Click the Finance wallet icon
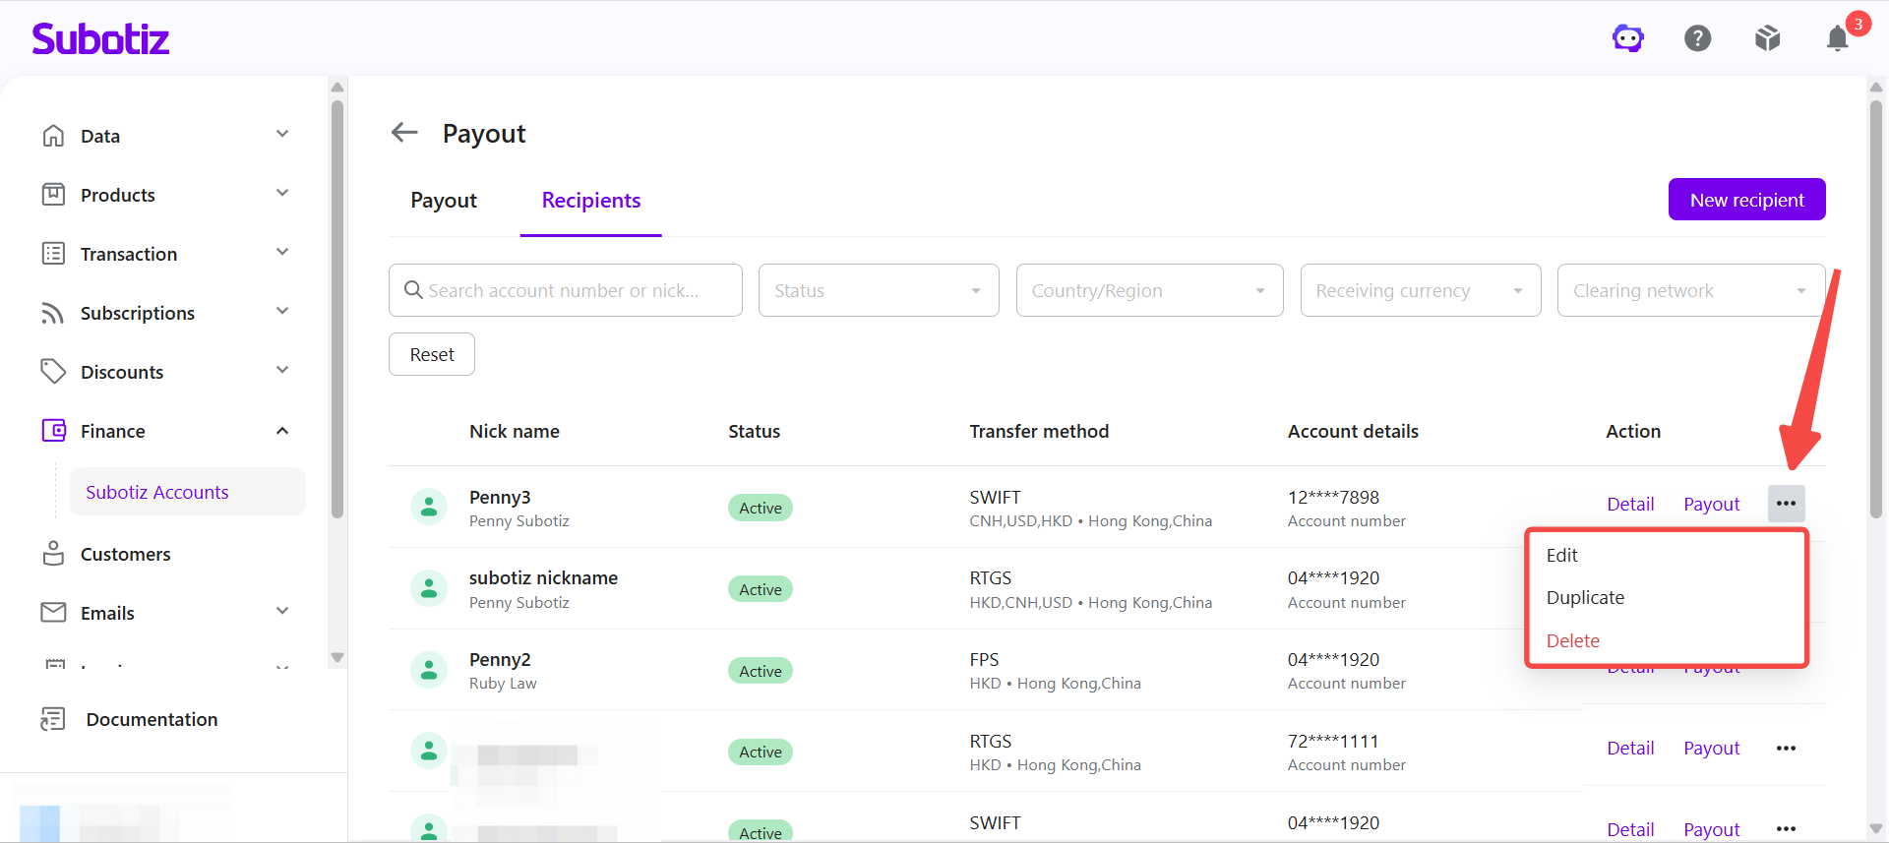 pos(53,431)
